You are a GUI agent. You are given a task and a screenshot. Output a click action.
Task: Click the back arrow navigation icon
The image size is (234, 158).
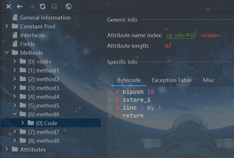[20, 6]
